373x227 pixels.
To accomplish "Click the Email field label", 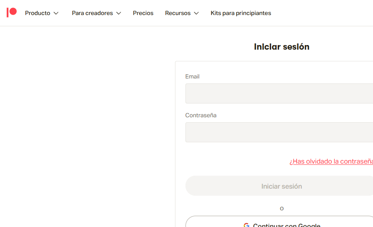I will click(193, 76).
